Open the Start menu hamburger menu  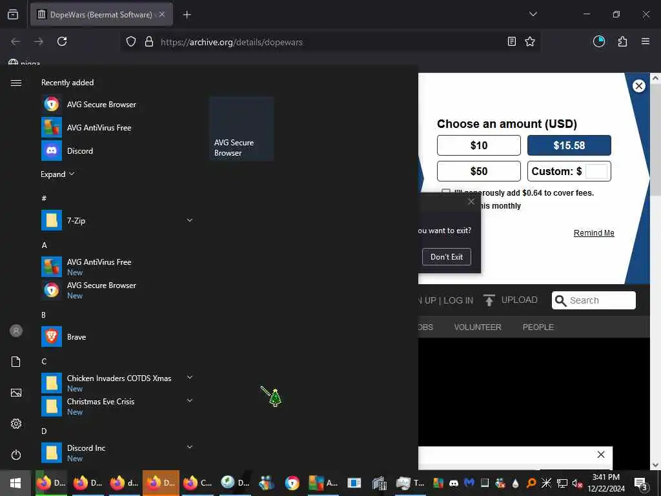[16, 83]
